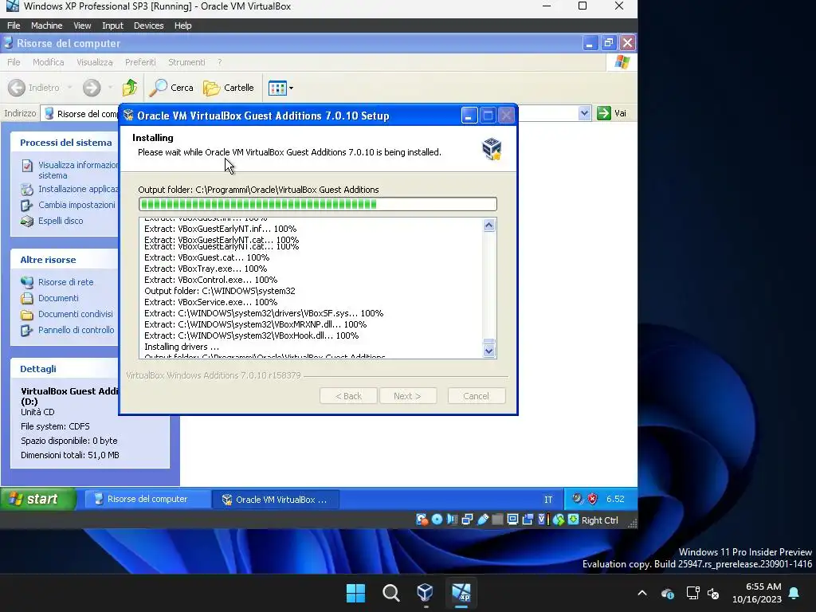Click the display indicator in VirtualBox status bar

point(512,520)
